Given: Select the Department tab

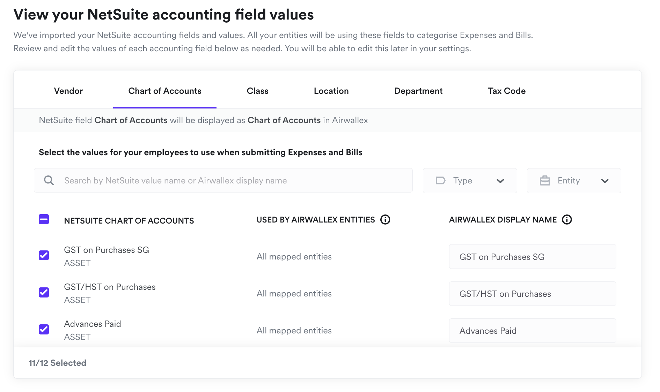Looking at the screenshot, I should [x=418, y=91].
